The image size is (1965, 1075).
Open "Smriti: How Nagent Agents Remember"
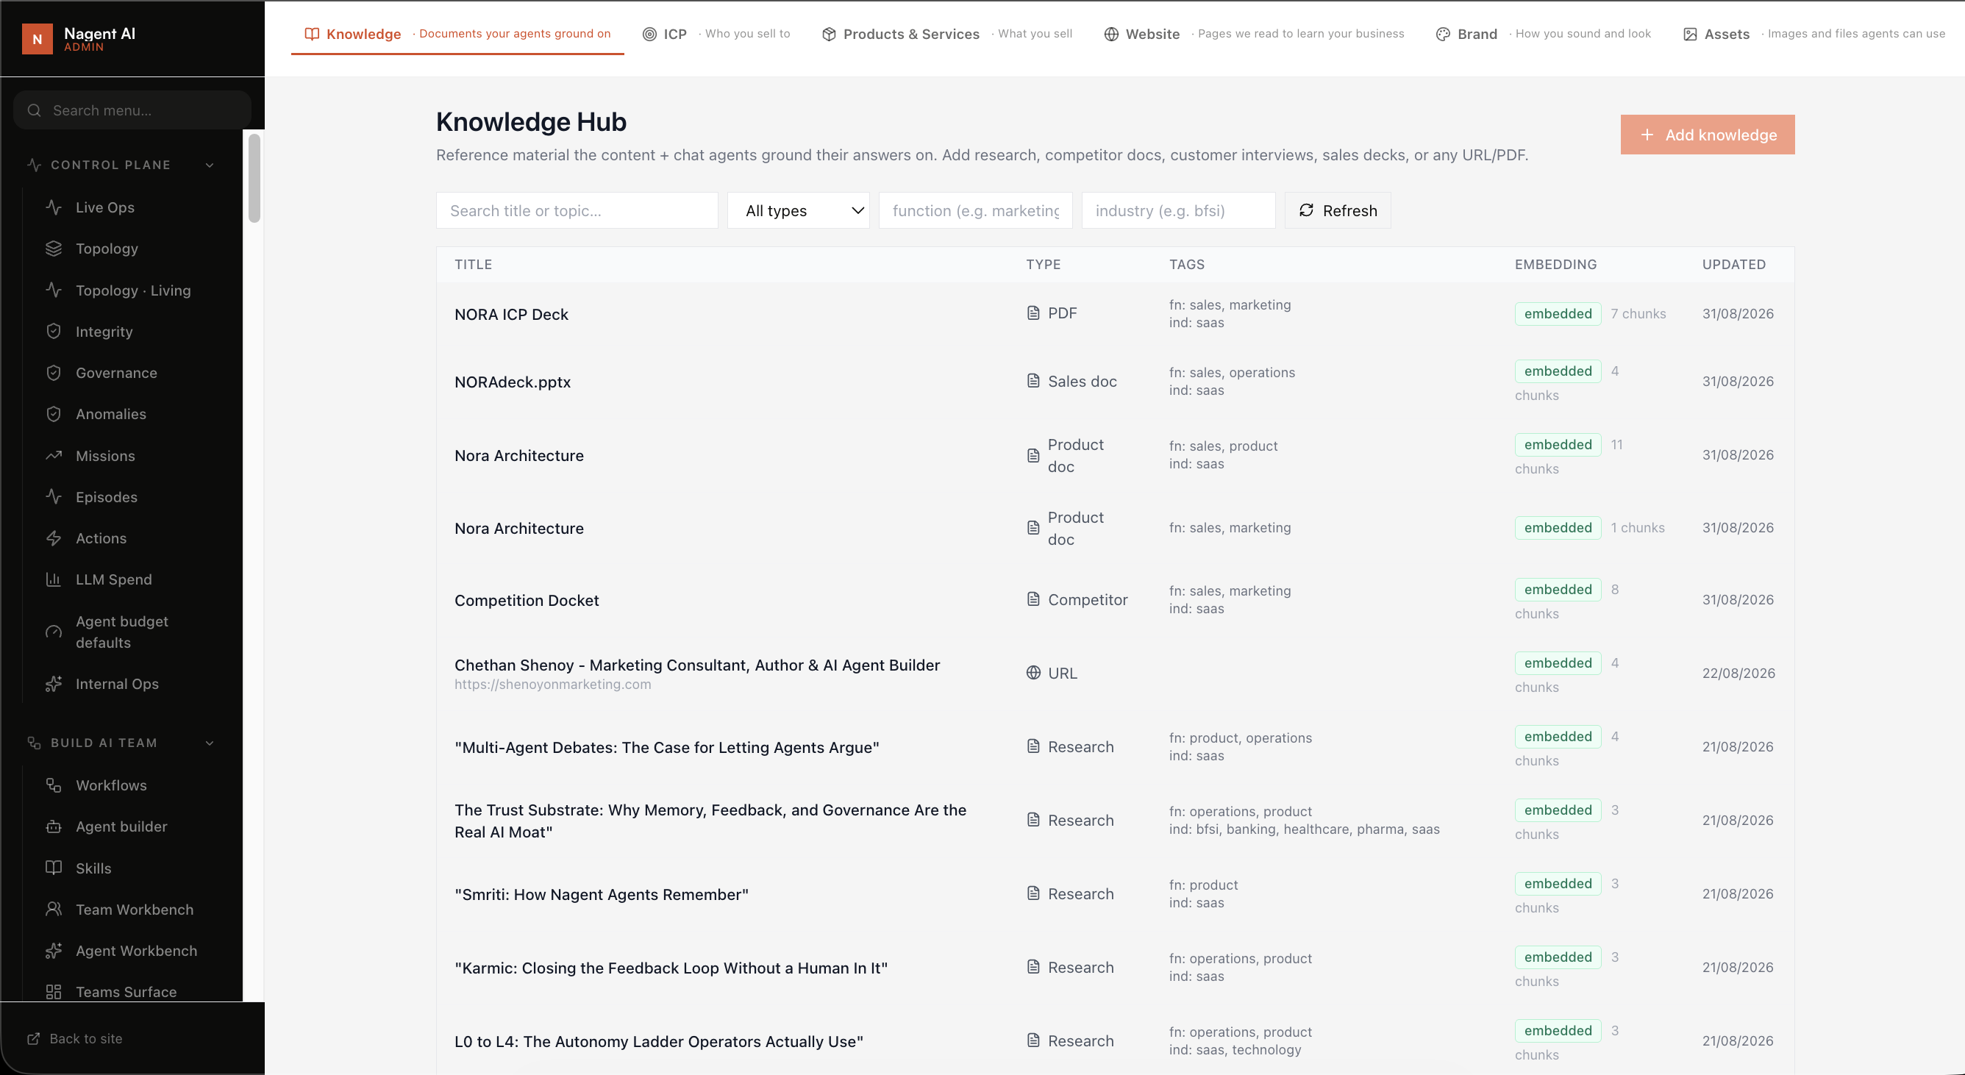coord(601,894)
